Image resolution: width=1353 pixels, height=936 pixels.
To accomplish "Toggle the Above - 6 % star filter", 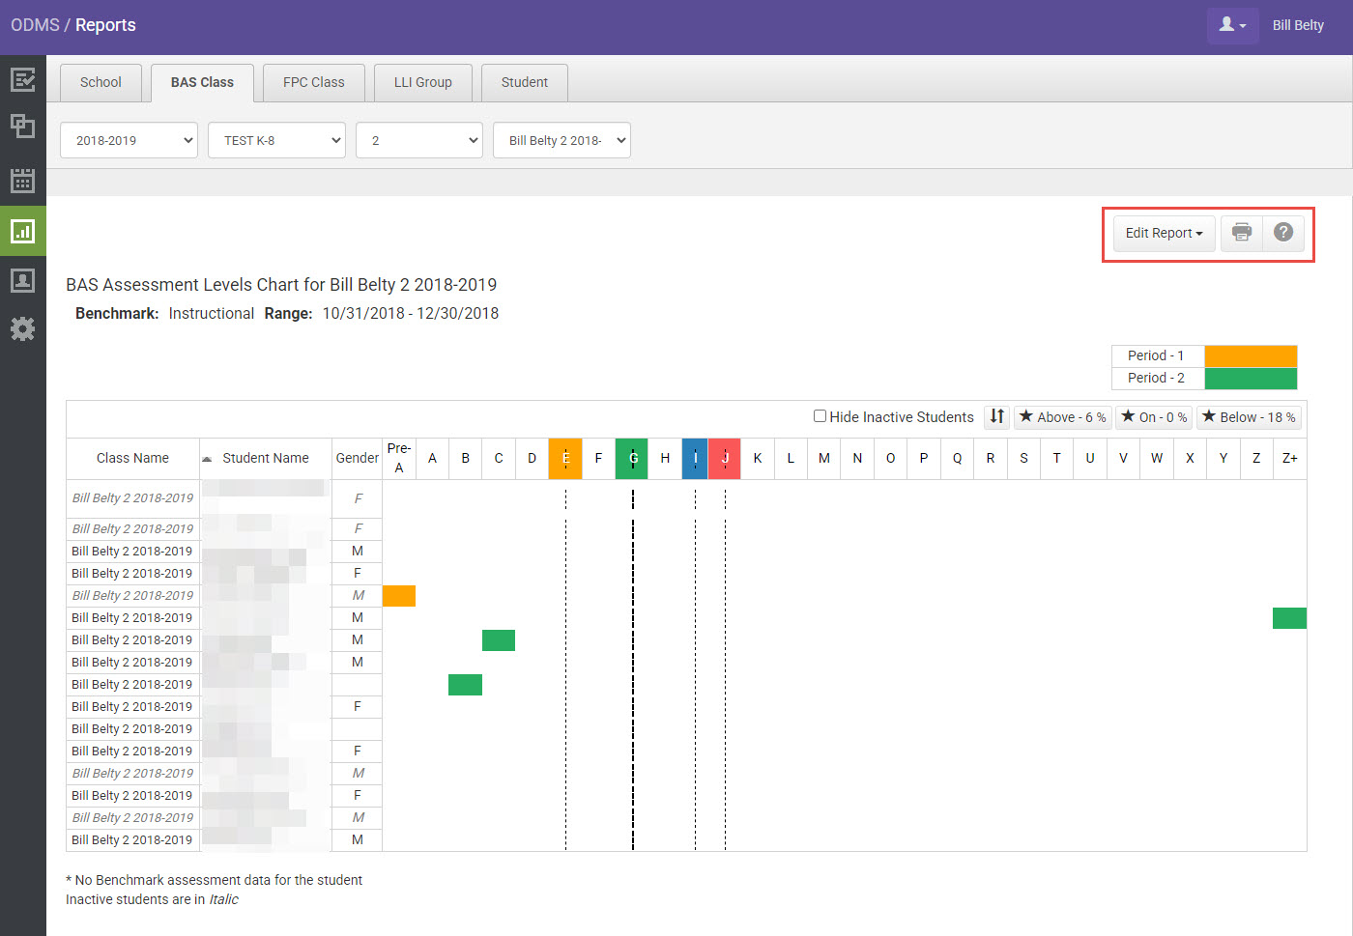I will pyautogui.click(x=1062, y=417).
